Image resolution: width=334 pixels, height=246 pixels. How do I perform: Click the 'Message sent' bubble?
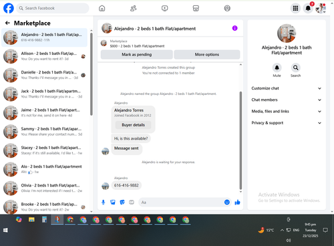click(x=126, y=148)
